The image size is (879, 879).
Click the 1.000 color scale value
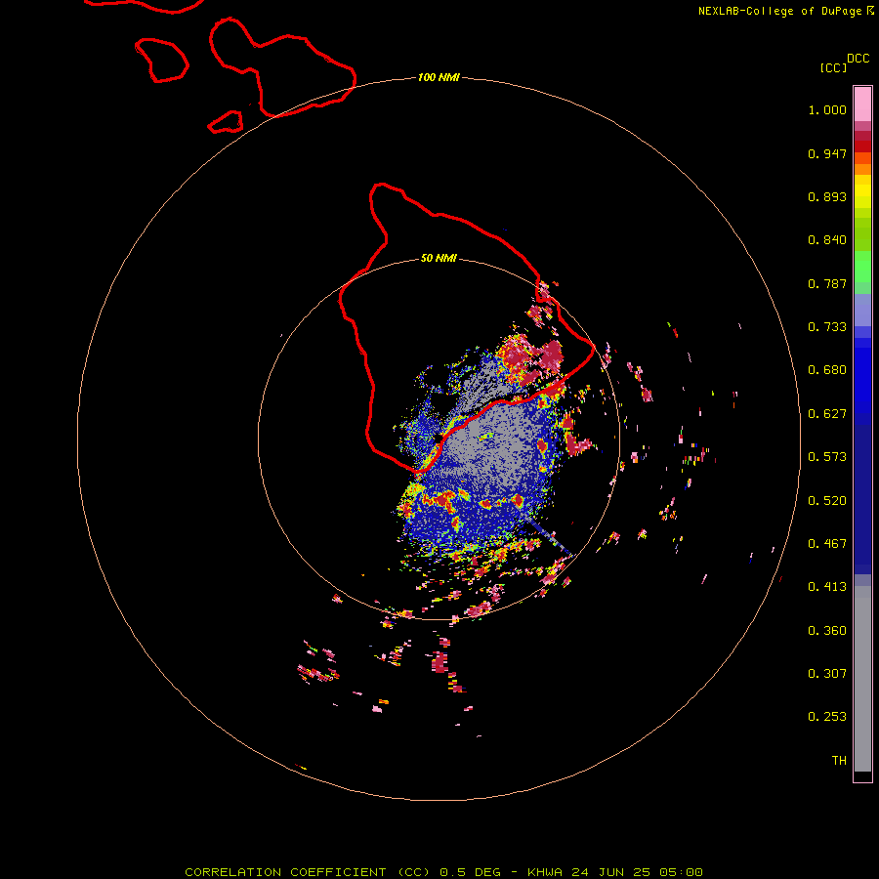coord(827,109)
